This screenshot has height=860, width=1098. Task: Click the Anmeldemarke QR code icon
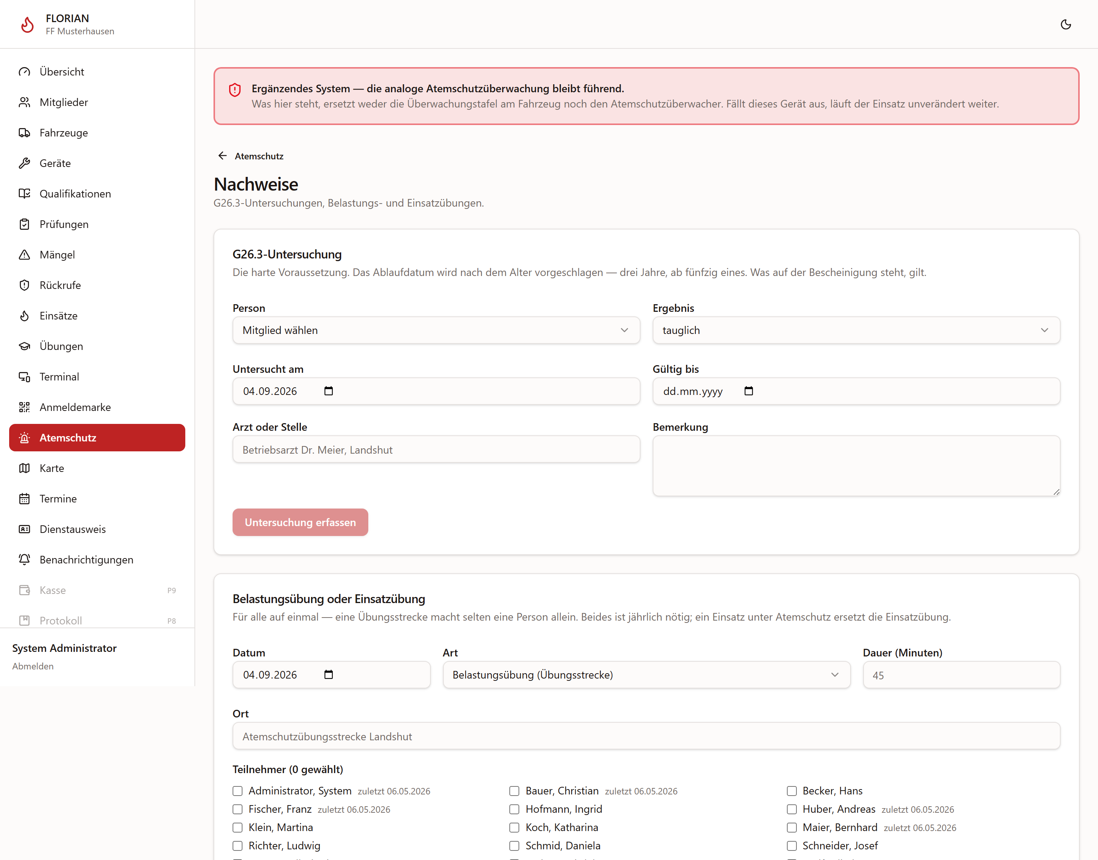click(24, 407)
